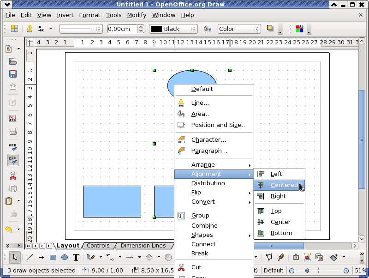
Task: Select the Connector tool
Action: click(110, 257)
